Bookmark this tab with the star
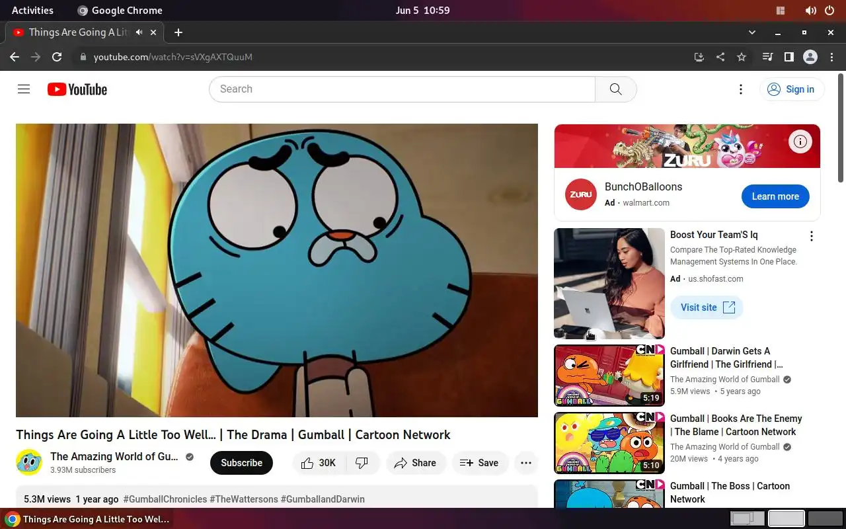Image resolution: width=846 pixels, height=529 pixels. click(742, 57)
